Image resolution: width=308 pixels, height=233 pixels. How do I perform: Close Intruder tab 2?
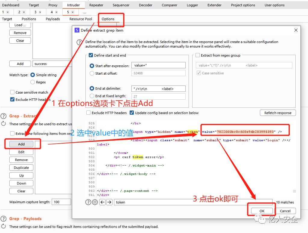(24, 12)
